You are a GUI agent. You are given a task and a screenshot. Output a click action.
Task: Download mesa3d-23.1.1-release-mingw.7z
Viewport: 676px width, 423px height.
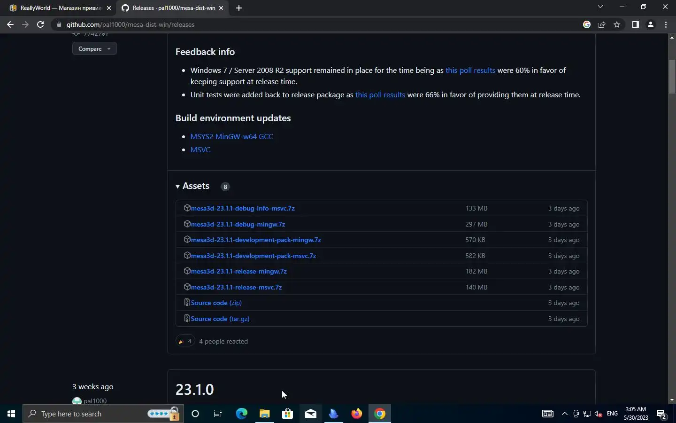pos(239,271)
